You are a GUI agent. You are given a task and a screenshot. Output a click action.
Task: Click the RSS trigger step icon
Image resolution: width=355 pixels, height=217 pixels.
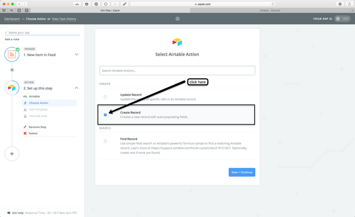[12, 54]
